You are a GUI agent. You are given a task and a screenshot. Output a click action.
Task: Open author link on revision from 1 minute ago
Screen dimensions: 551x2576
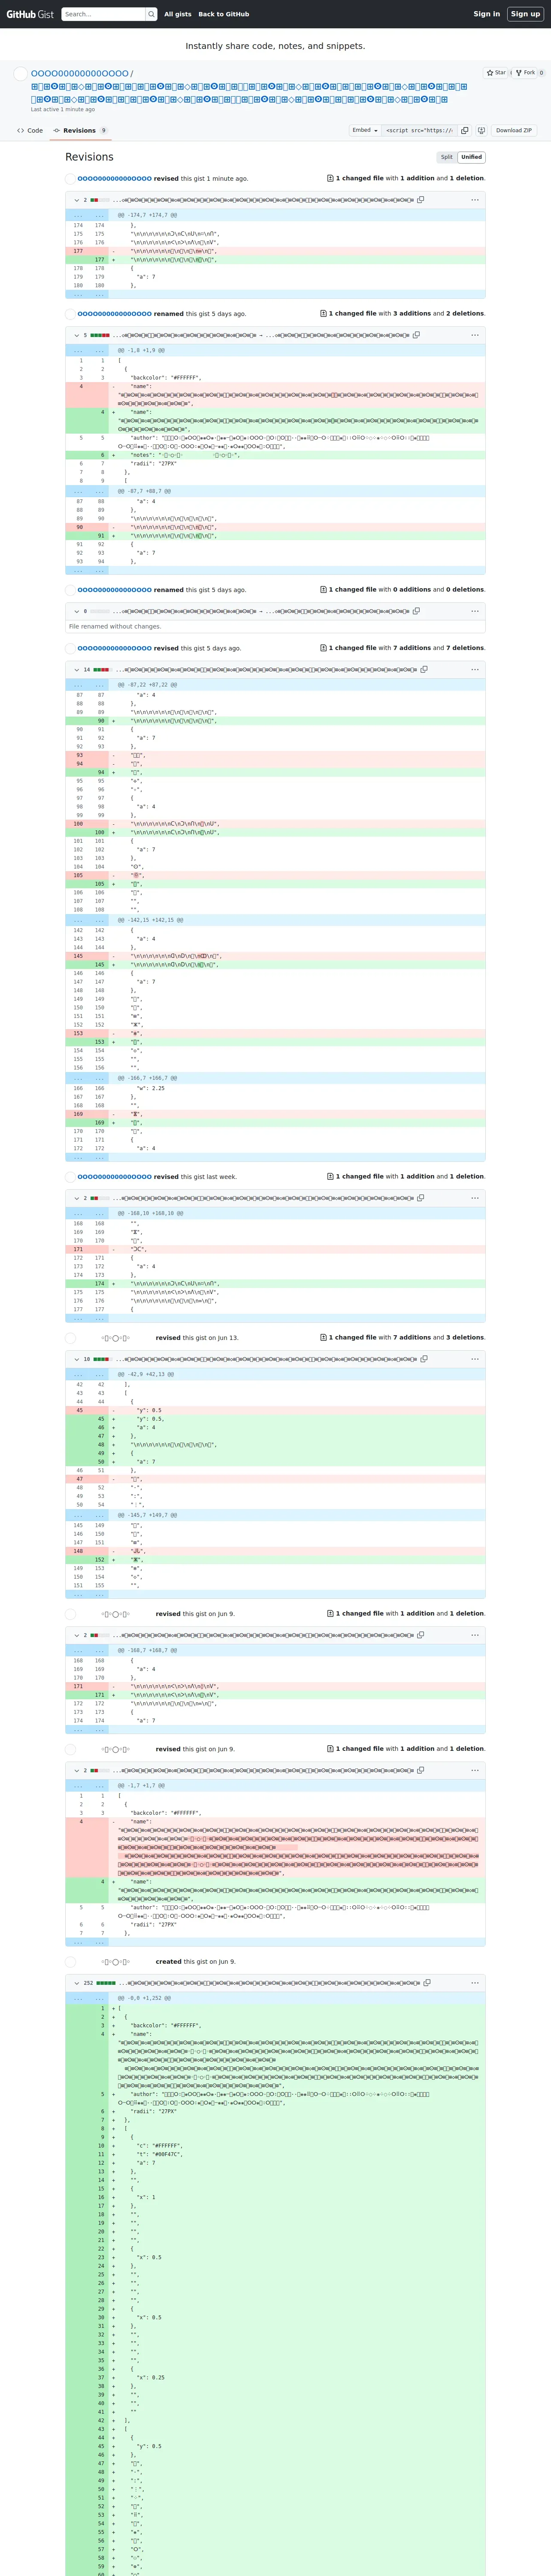(114, 179)
